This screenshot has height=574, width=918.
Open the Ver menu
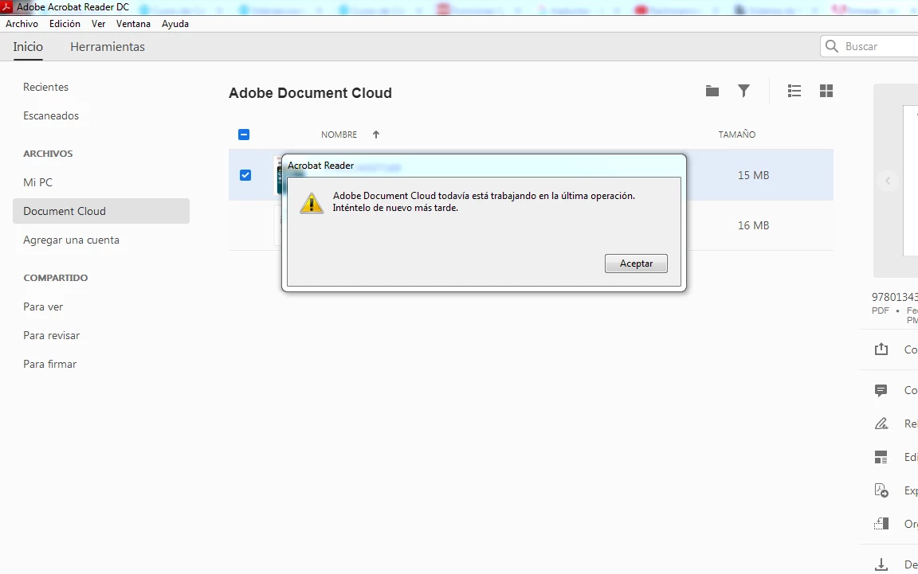coord(98,24)
